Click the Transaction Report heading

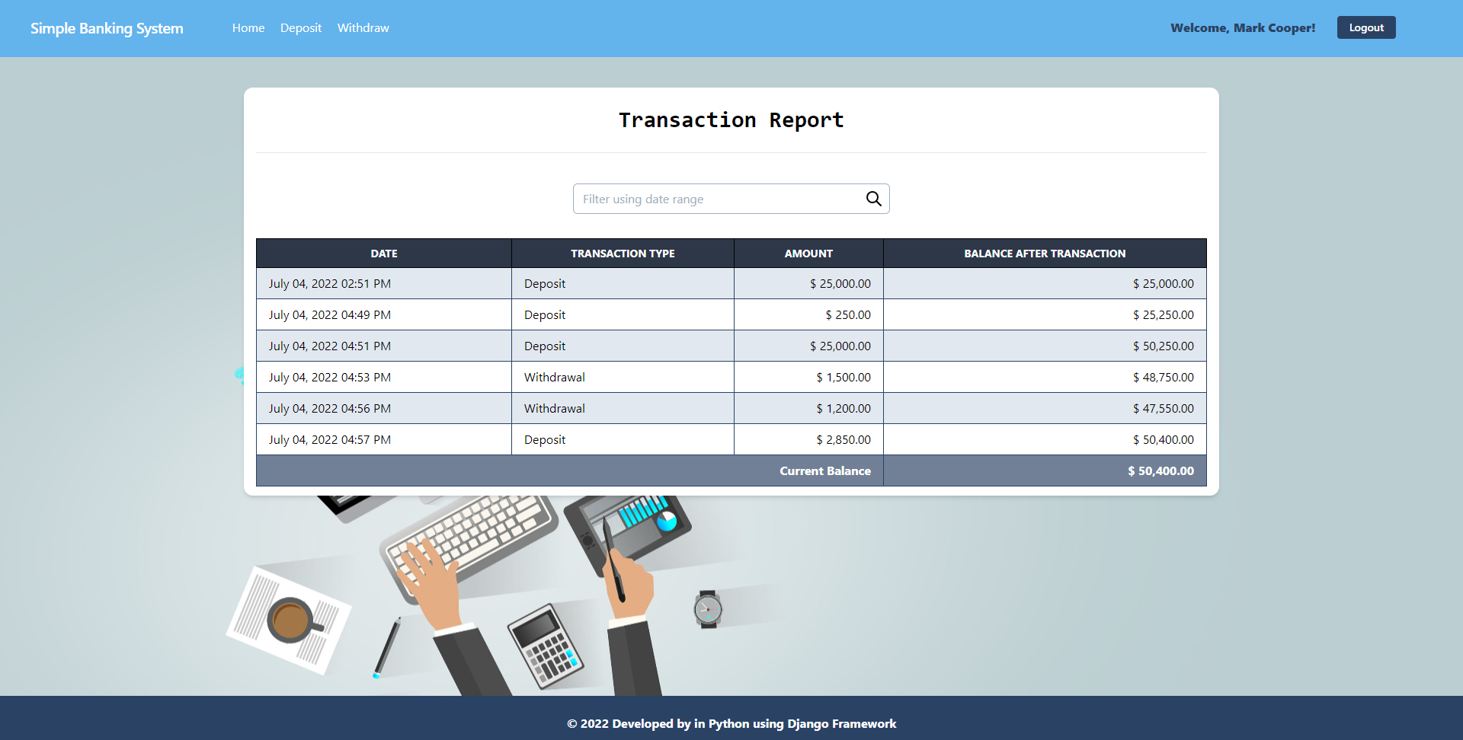[x=731, y=120]
